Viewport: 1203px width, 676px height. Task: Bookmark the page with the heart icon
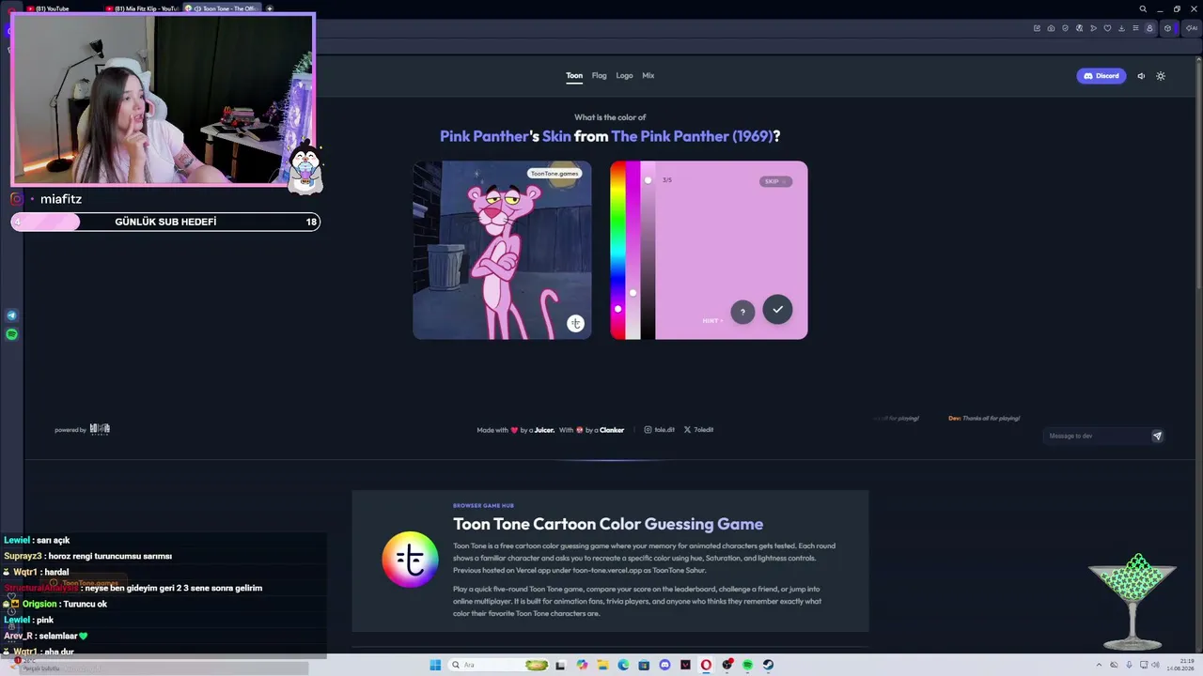pyautogui.click(x=1107, y=28)
